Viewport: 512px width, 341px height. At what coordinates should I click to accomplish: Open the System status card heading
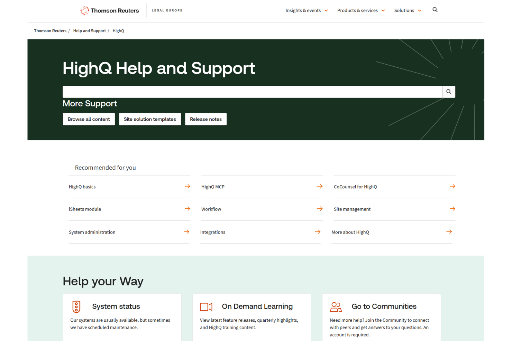pos(116,306)
